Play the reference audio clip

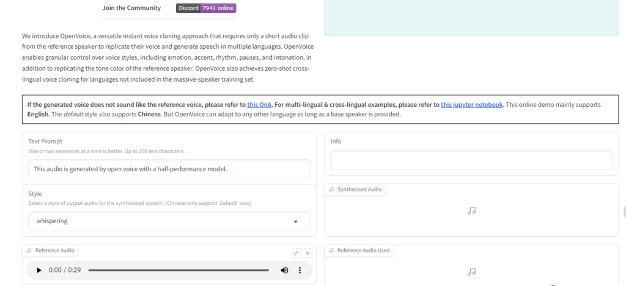pos(39,270)
